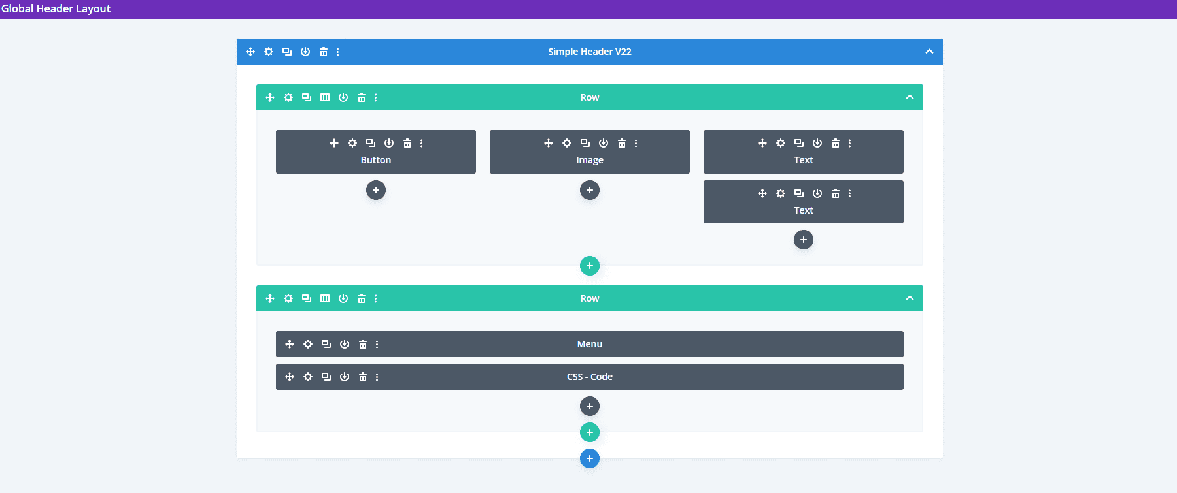Screen dimensions: 1177x493
Task: Duplicate the Button module
Action: [371, 143]
